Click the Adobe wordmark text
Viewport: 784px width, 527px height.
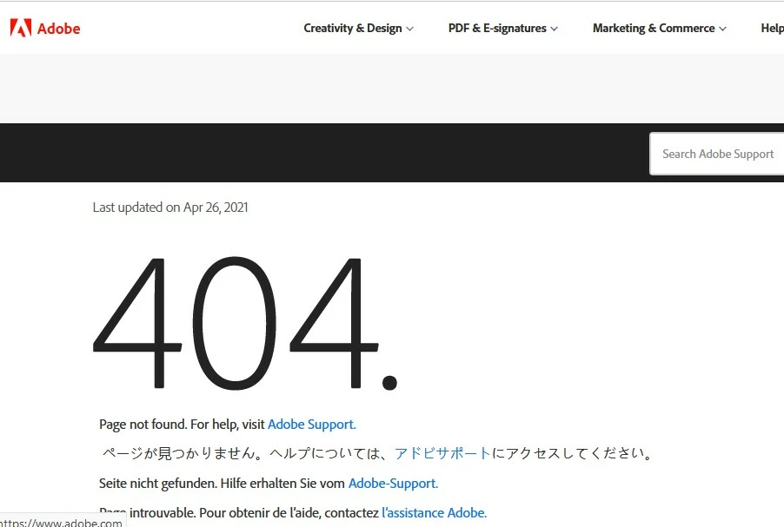(58, 29)
